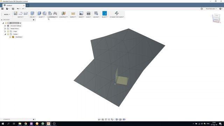Open the Help dropdown
This screenshot has width=224, height=126.
[221, 9]
